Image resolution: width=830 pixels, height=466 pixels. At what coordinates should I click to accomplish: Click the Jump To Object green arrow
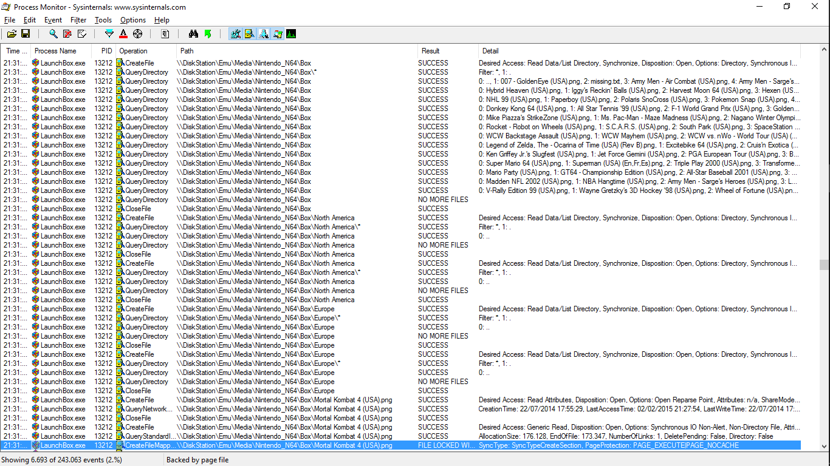coord(208,34)
